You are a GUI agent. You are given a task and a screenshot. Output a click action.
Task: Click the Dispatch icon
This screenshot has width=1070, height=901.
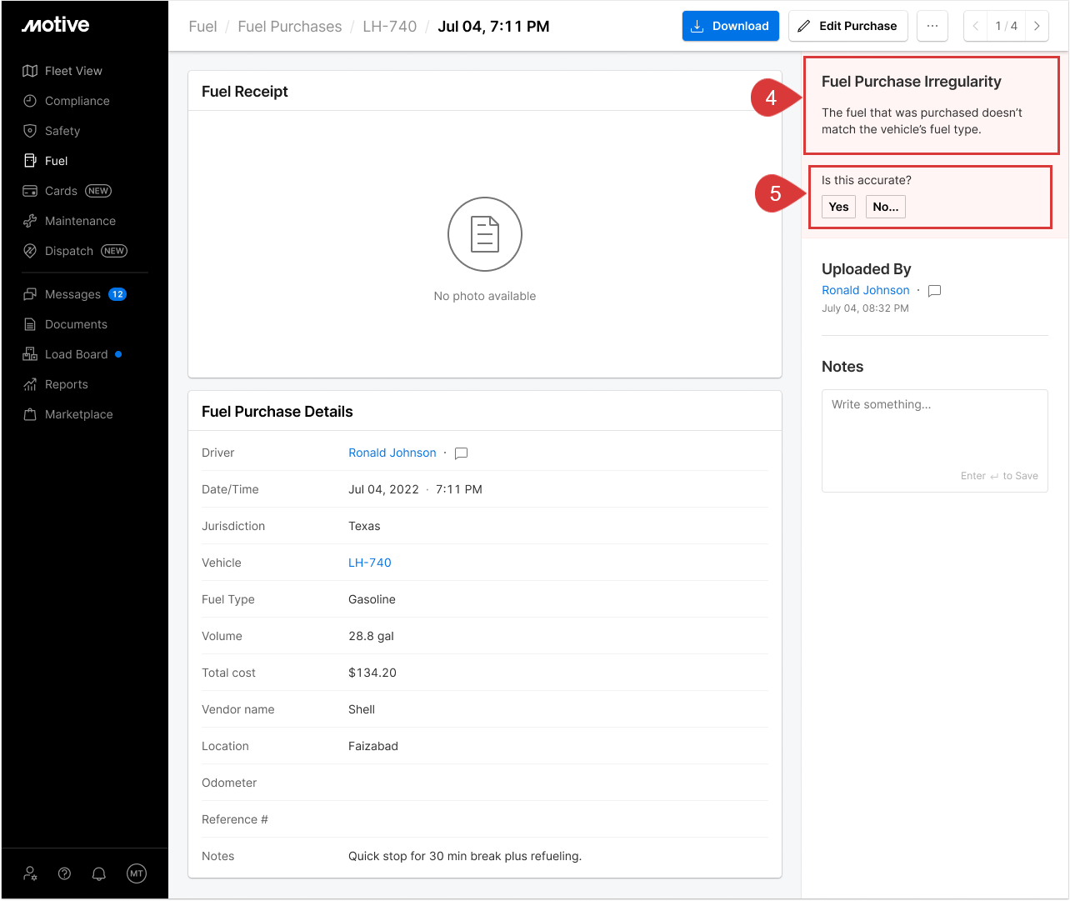pyautogui.click(x=30, y=251)
